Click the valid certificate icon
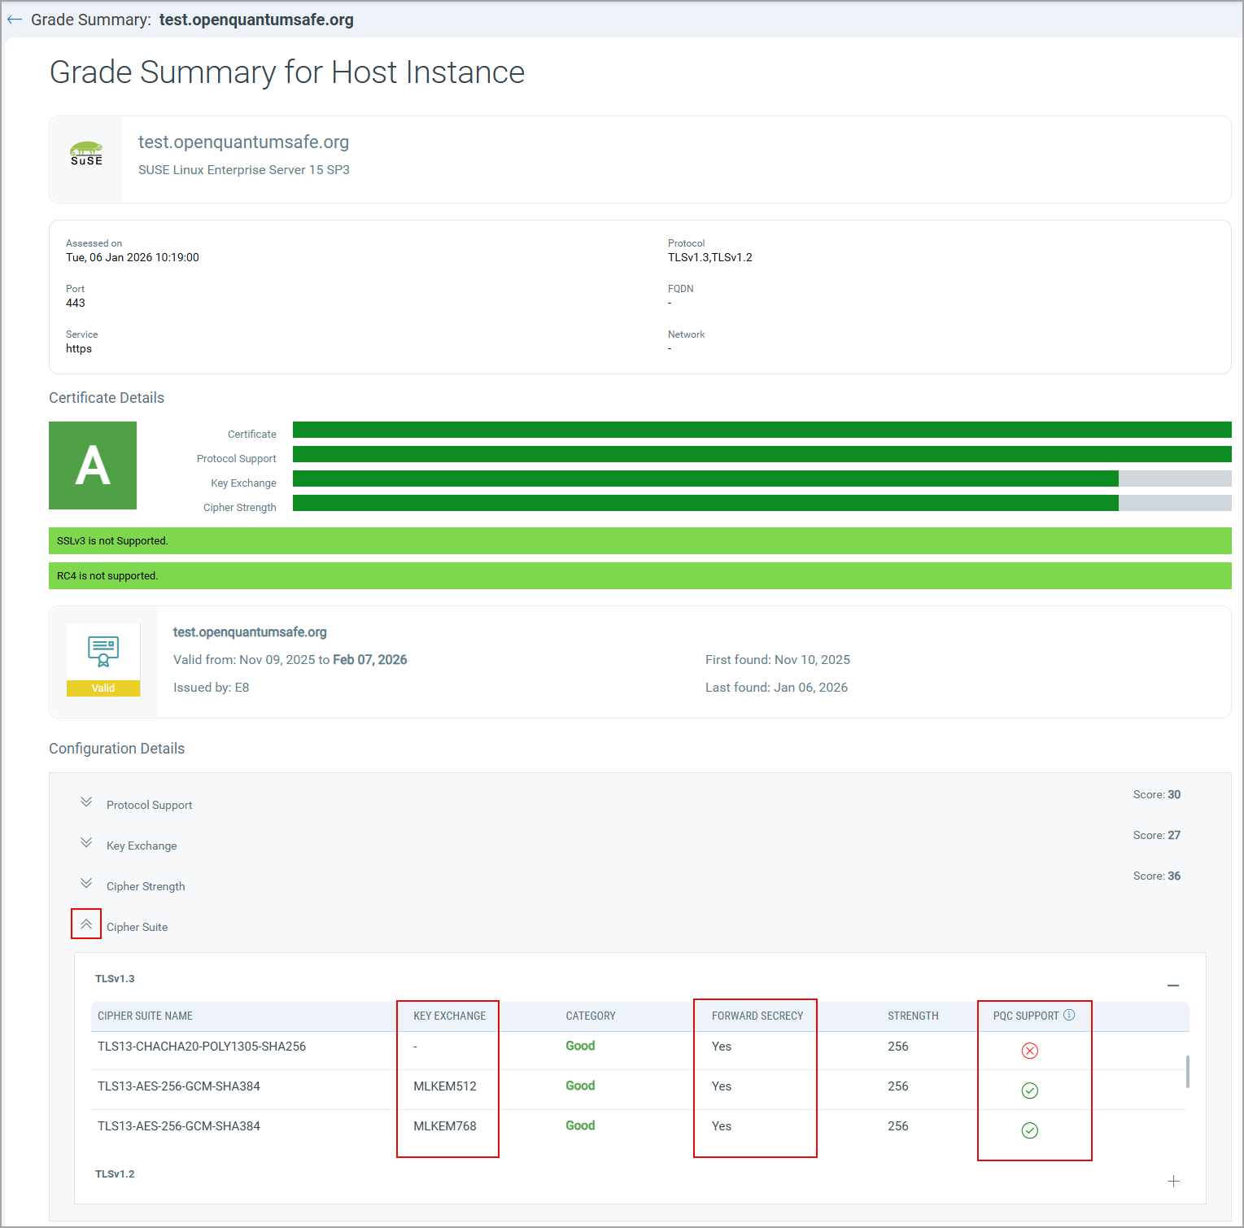This screenshot has height=1228, width=1244. 103,652
